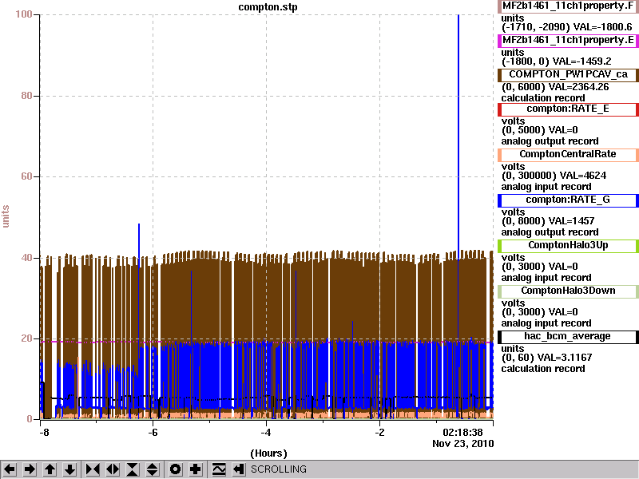Click the text VAL=2364.26
639x479 pixels.
coord(578,87)
